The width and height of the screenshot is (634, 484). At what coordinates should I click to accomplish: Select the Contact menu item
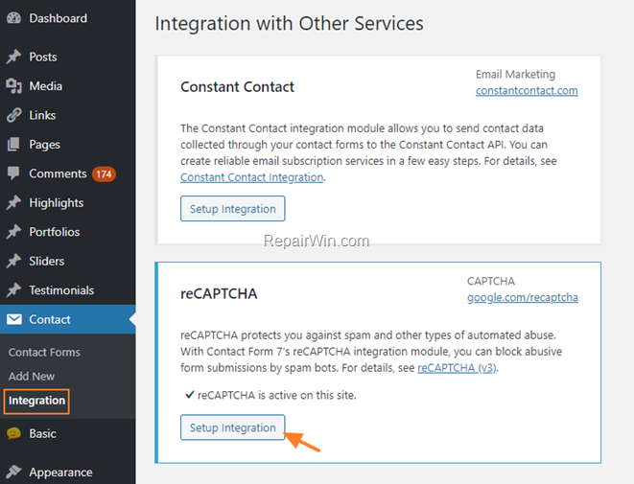click(68, 319)
